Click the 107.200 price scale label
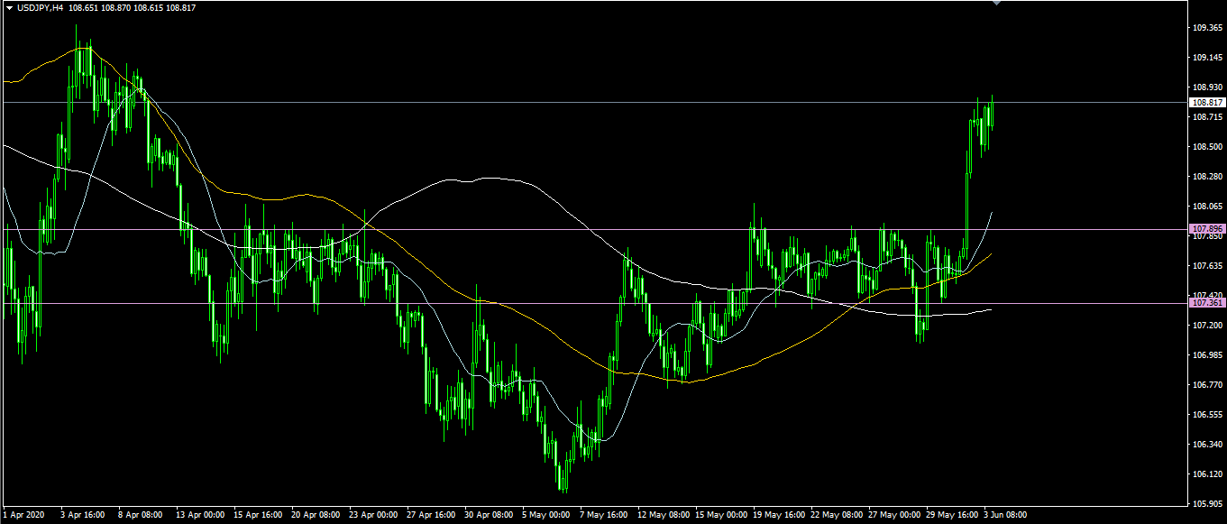Viewport: 1227px width, 524px height. pyautogui.click(x=1207, y=326)
